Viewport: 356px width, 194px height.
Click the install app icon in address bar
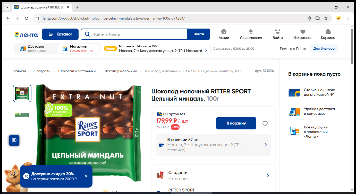(318, 18)
